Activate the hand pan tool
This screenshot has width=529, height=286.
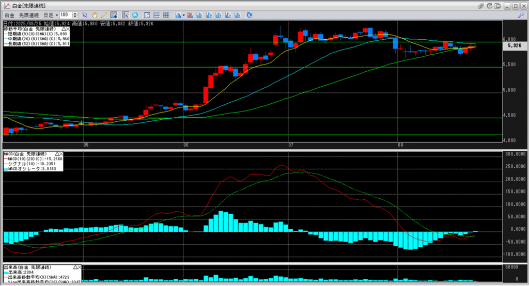coord(95,15)
